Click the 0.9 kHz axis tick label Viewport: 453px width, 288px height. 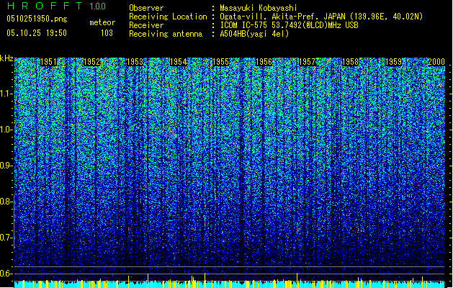tap(6, 166)
